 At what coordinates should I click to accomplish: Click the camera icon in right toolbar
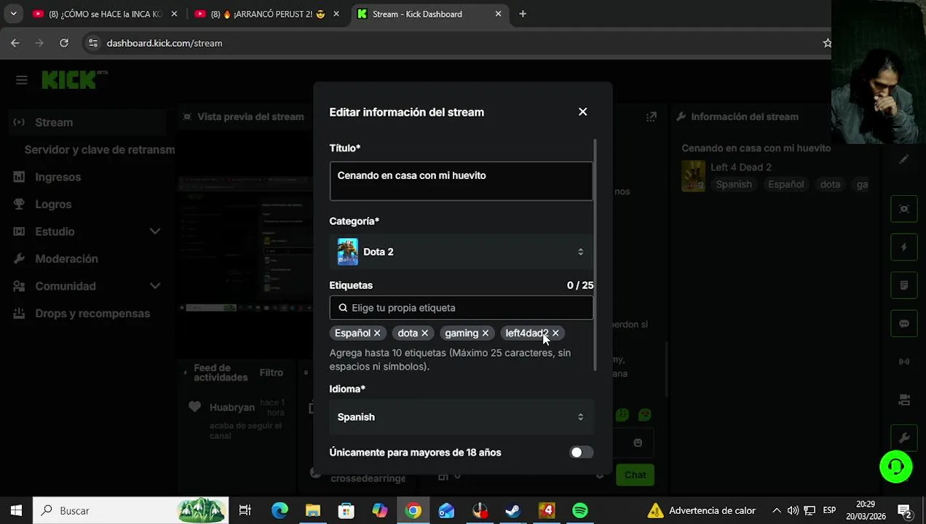click(x=904, y=400)
